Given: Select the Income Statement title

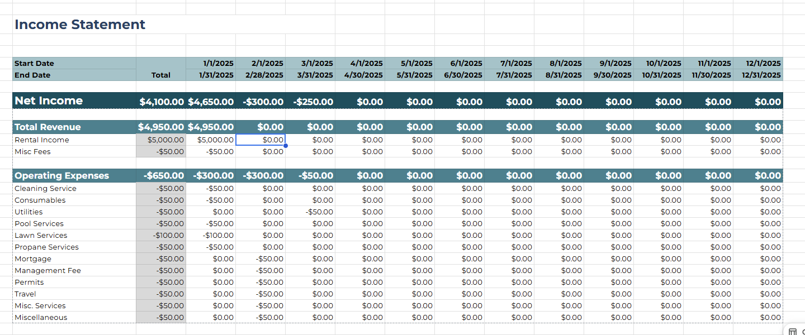Looking at the screenshot, I should tap(79, 25).
